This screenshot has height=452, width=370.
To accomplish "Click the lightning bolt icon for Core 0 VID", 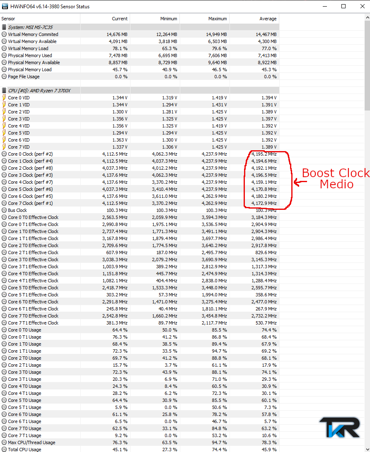I will (4, 98).
